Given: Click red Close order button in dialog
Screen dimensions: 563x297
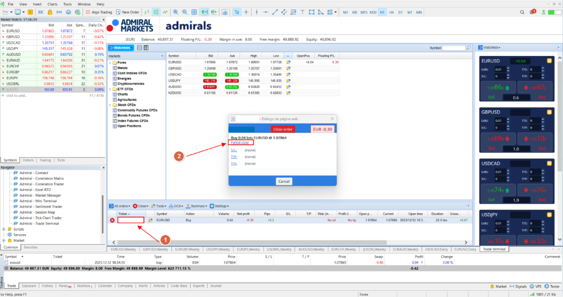Looking at the screenshot, I should (x=282, y=129).
